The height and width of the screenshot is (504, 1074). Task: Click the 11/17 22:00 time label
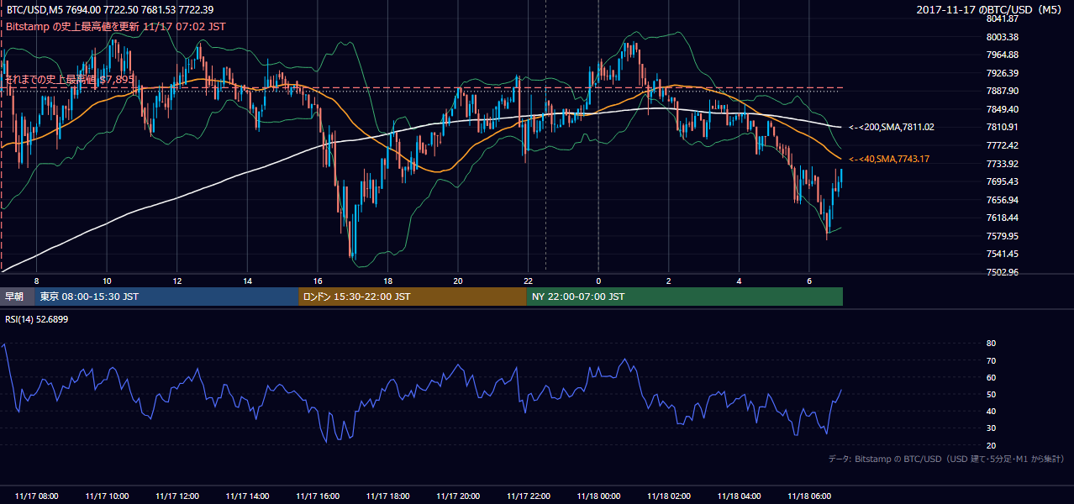tap(529, 496)
